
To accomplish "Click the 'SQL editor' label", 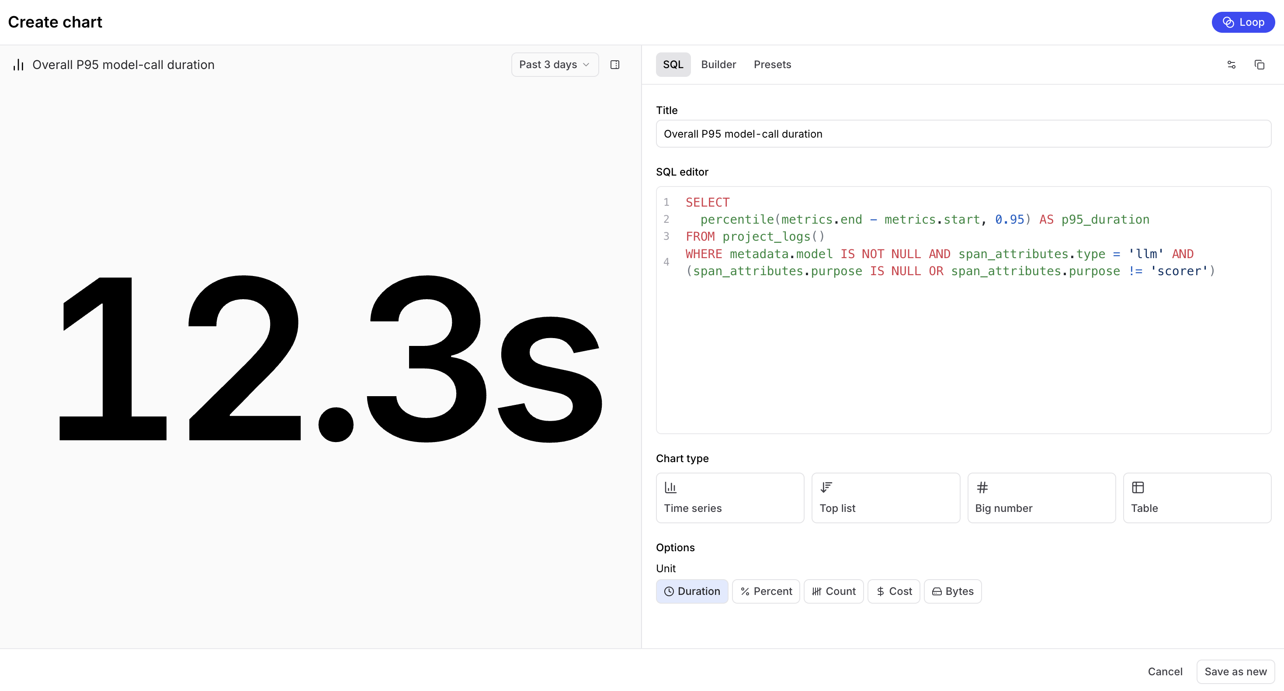I will click(682, 172).
